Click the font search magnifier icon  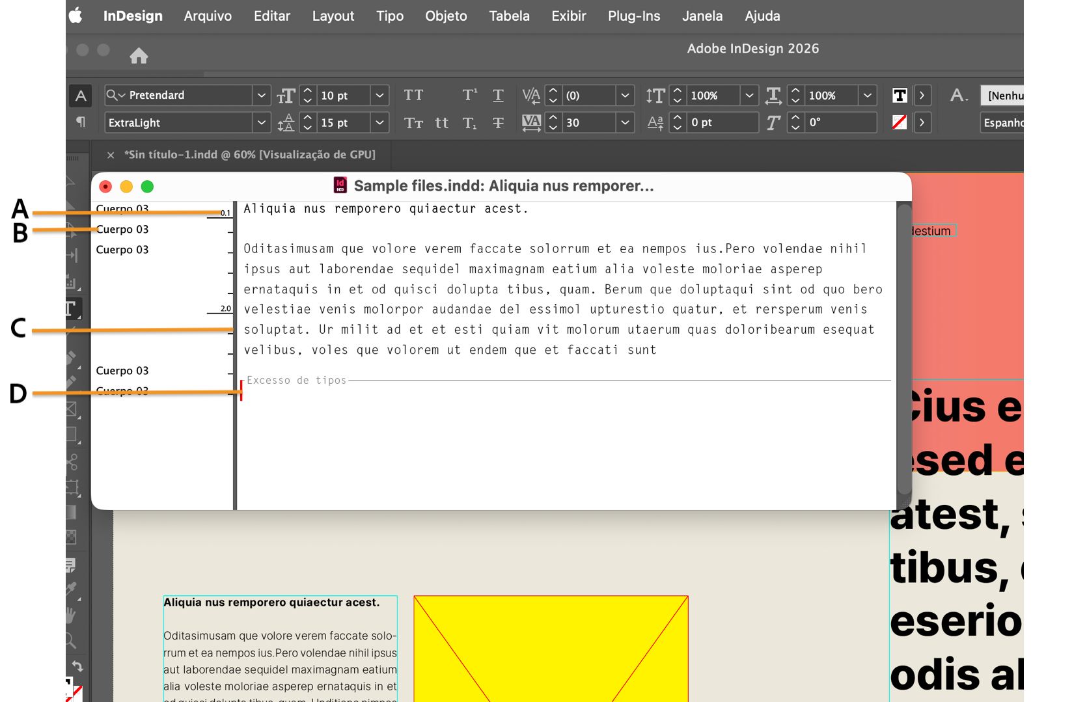tap(115, 95)
